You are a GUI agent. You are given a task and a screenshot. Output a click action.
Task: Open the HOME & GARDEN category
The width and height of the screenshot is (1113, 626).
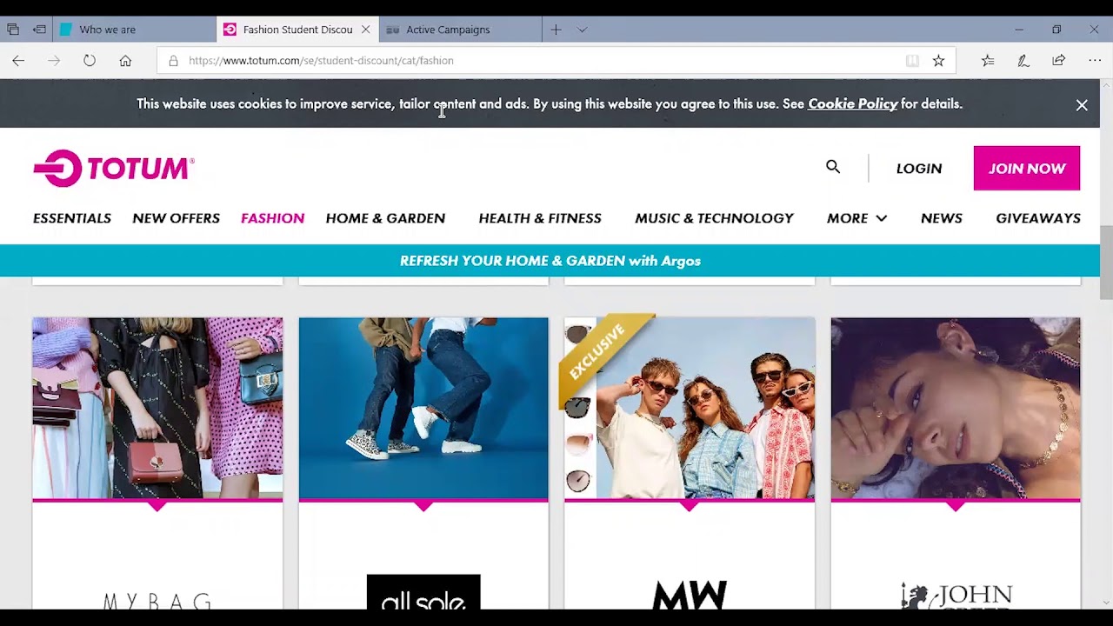[385, 218]
